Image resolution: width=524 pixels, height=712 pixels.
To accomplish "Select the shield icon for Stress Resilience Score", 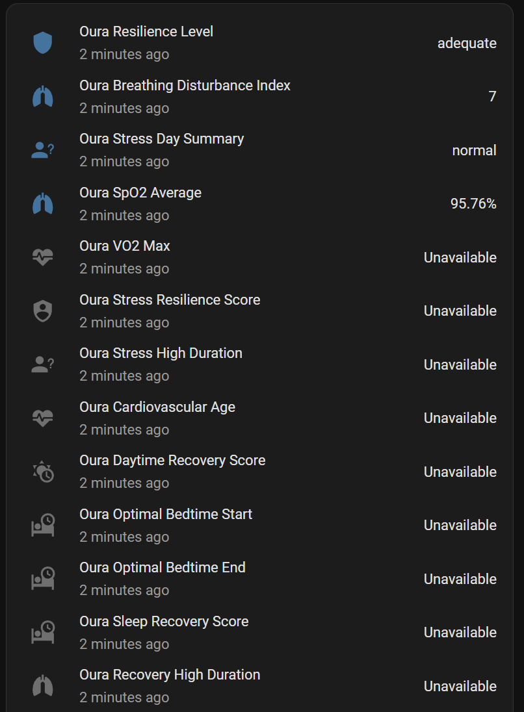I will [x=42, y=311].
